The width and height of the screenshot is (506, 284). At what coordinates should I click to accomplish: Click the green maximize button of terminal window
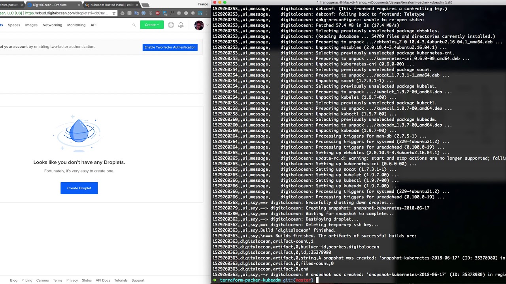coord(225,2)
